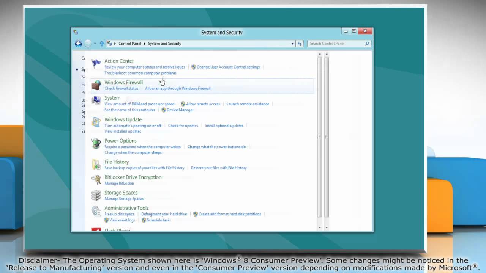The image size is (486, 273).
Task: Click the Forward navigation arrow button
Action: point(88,44)
